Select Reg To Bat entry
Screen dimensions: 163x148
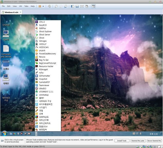pyautogui.click(x=48, y=60)
